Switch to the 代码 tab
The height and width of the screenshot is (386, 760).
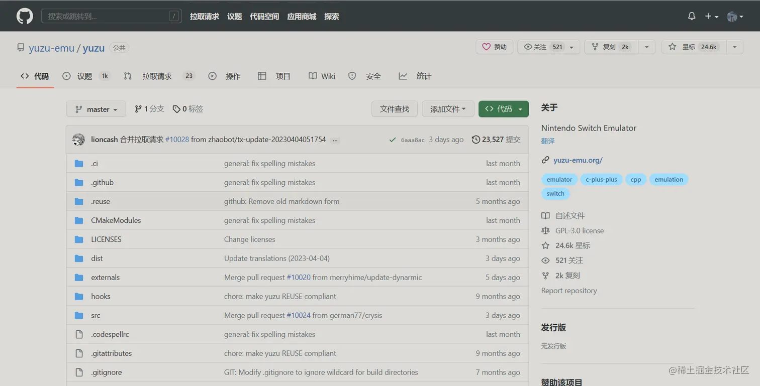point(35,76)
